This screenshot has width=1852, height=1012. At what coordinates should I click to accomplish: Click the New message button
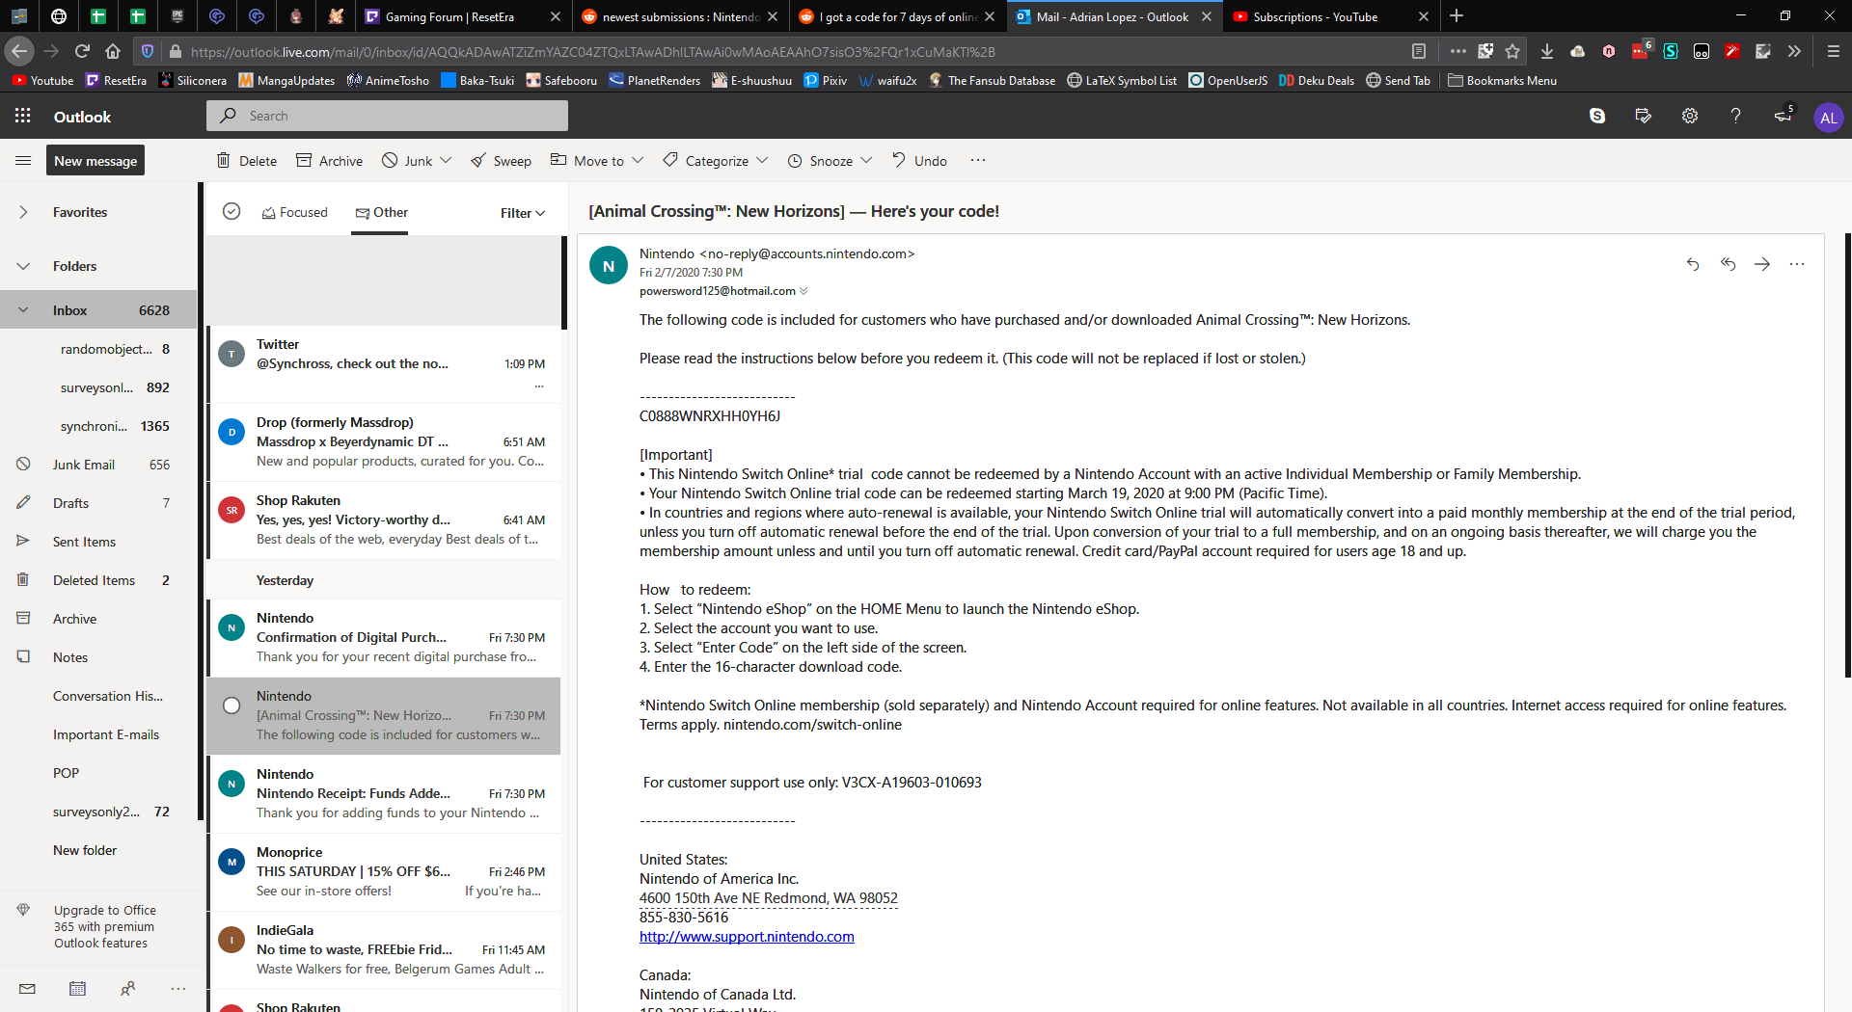[x=95, y=161]
